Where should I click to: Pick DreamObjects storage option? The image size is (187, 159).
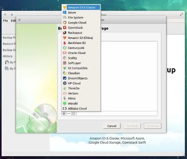click(81, 78)
